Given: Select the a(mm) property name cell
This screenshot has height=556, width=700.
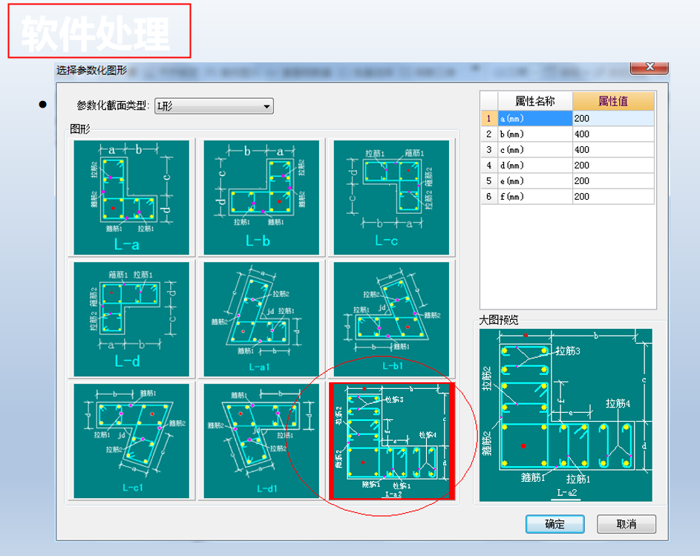Looking at the screenshot, I should point(534,118).
